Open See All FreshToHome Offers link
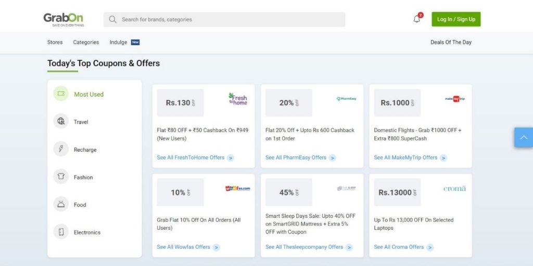The image size is (533, 266). tap(191, 158)
